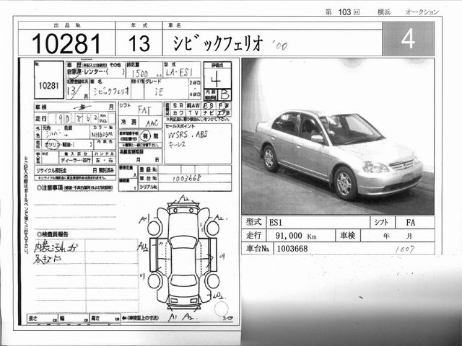Click the ナビ equipment option
This screenshot has width=462, height=346.
[209, 113]
